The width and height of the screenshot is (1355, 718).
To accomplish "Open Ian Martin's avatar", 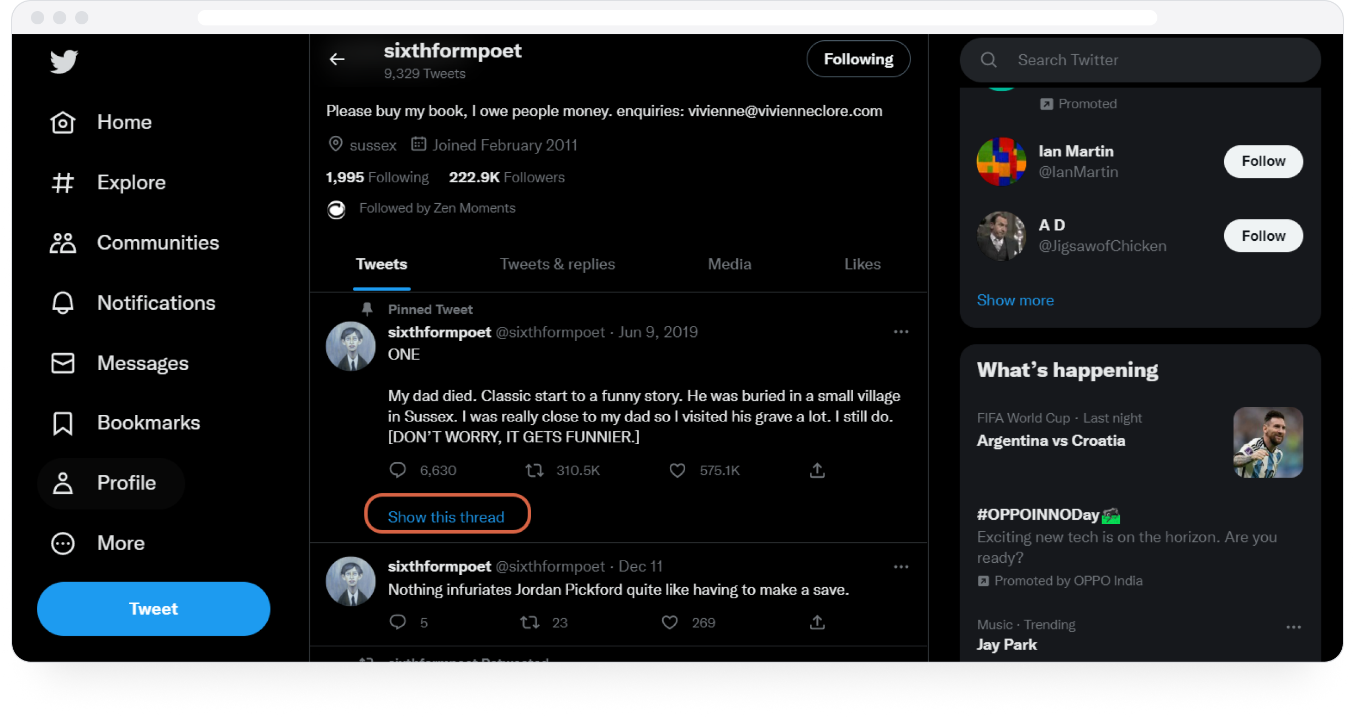I will pos(1001,161).
